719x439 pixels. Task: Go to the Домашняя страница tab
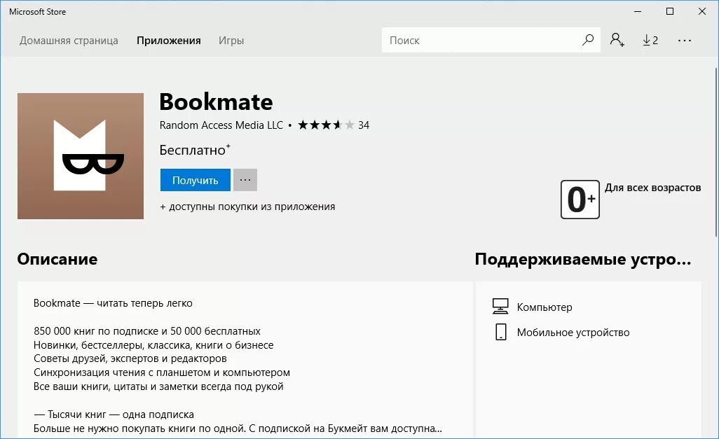(x=69, y=41)
